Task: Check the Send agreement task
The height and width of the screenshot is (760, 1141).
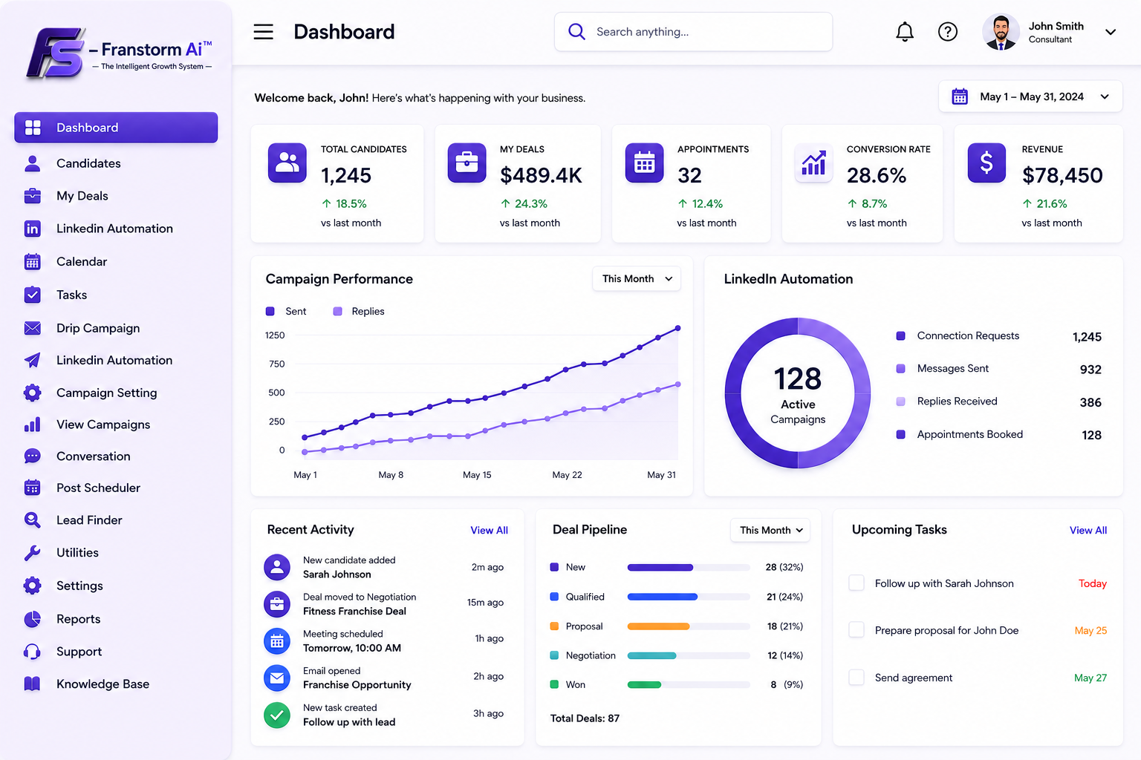Action: [x=856, y=678]
